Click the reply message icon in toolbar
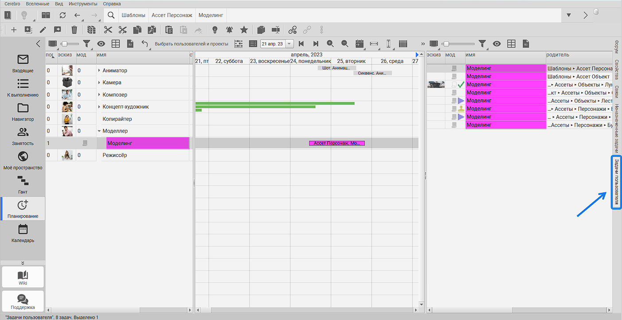This screenshot has width=622, height=320. click(x=57, y=30)
